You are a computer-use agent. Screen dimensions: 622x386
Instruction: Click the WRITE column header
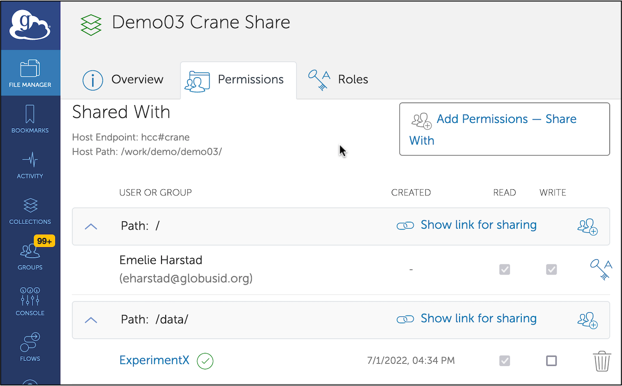tap(553, 193)
